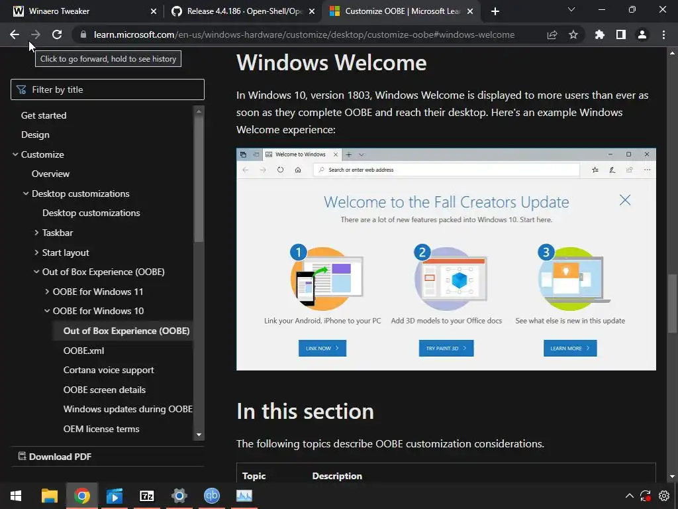Open 7-Zip from the taskbar
This screenshot has height=509, width=678.
pyautogui.click(x=146, y=496)
